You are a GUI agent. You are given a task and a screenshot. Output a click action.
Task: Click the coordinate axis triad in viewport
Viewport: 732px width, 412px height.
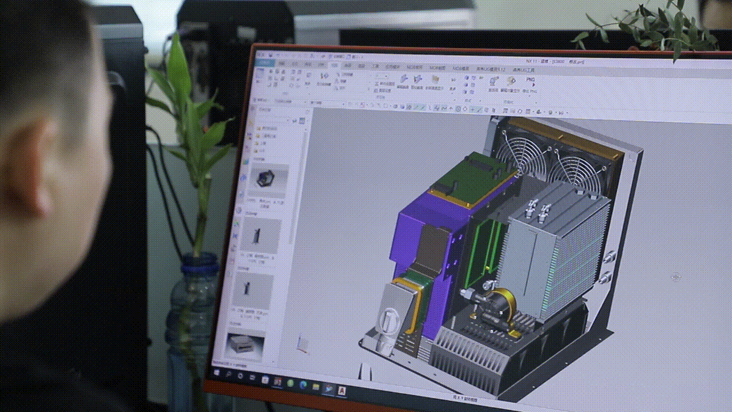point(302,344)
